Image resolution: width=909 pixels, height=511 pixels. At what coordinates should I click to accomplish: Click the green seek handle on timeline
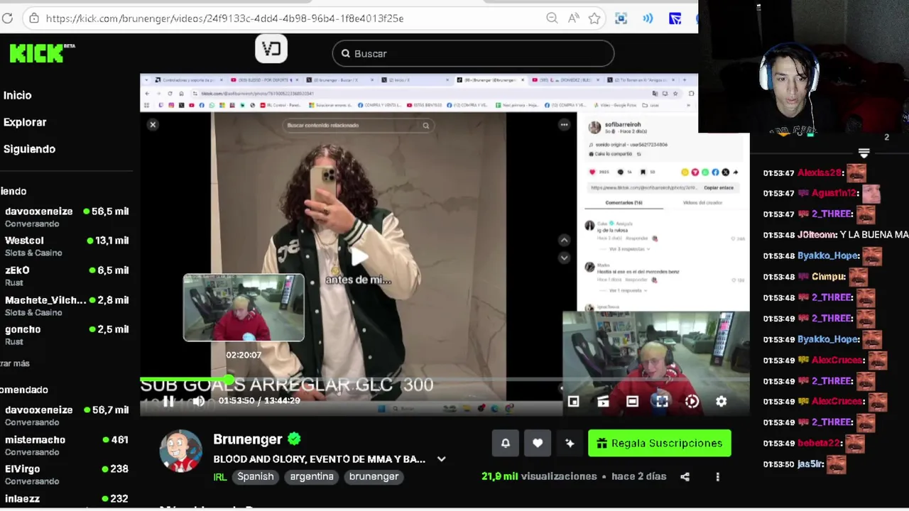pyautogui.click(x=228, y=380)
